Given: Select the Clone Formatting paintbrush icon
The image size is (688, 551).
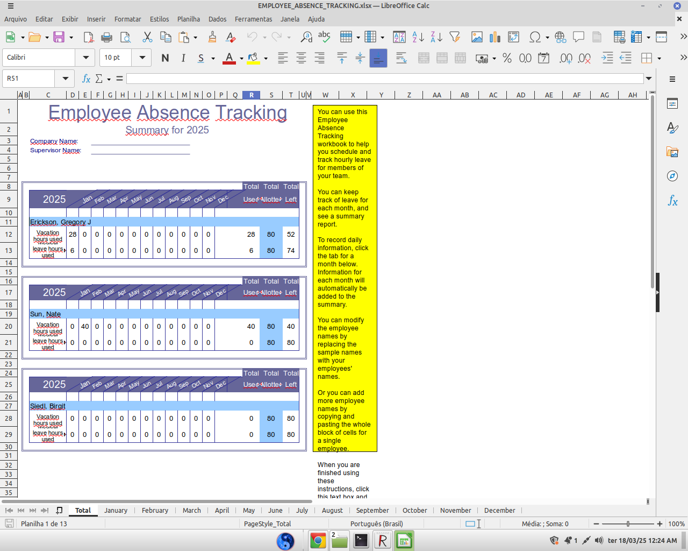Looking at the screenshot, I should coord(212,37).
